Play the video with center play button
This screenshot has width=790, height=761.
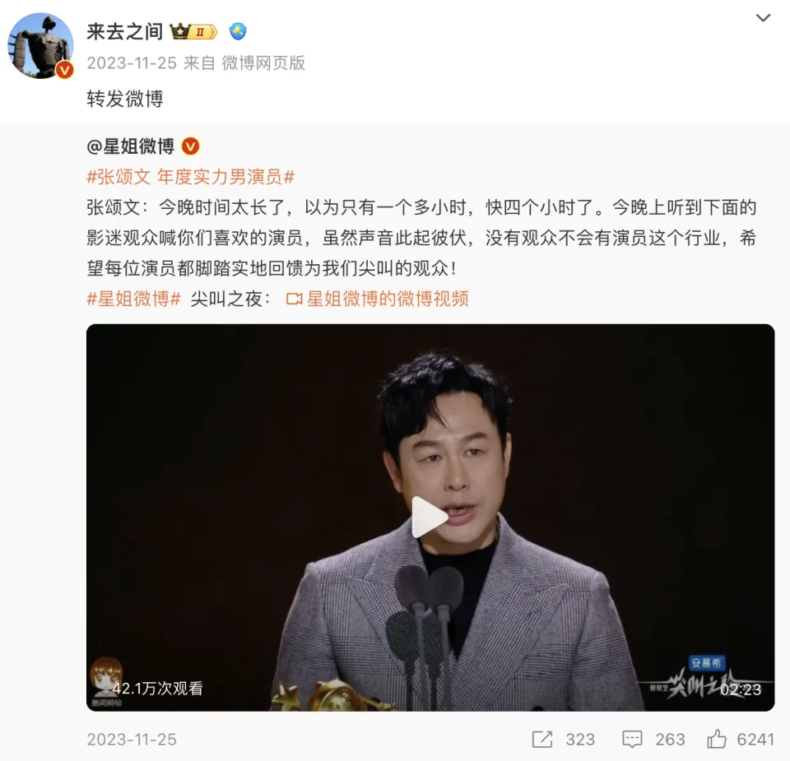[430, 517]
